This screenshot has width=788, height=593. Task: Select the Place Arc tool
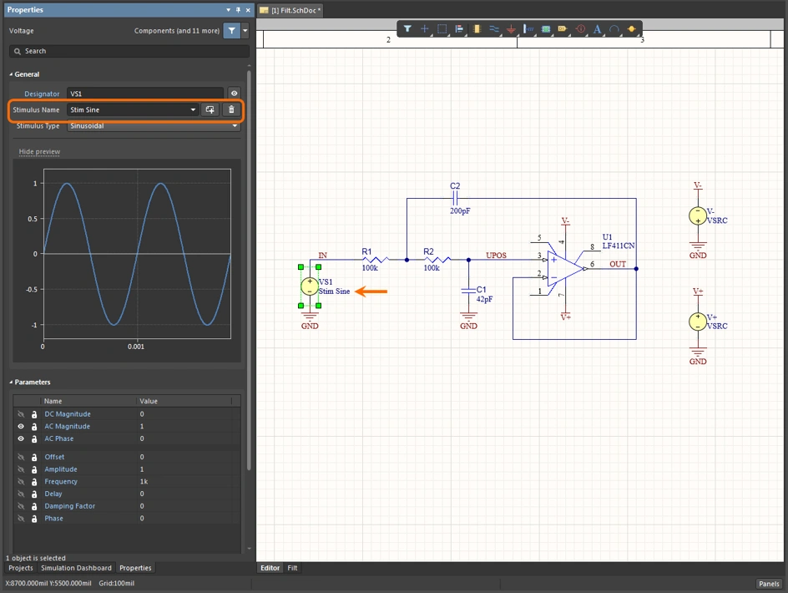pyautogui.click(x=615, y=29)
